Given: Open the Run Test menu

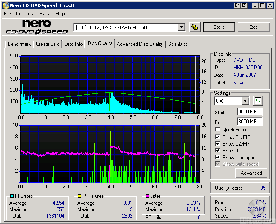Looking at the screenshot, I should (25, 14).
